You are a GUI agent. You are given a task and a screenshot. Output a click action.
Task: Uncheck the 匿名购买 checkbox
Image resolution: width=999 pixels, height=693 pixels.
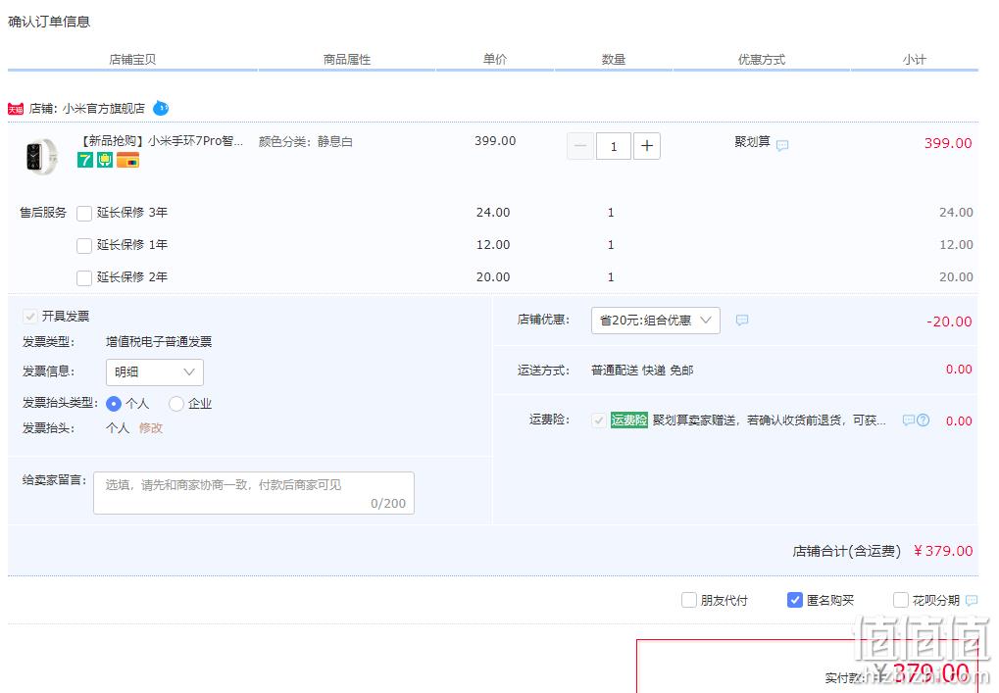(794, 600)
